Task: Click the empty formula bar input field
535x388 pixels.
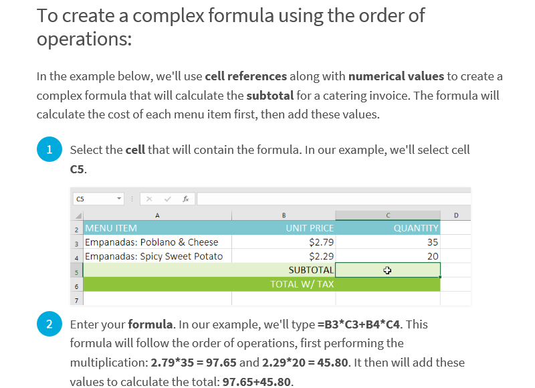Action: (334, 199)
